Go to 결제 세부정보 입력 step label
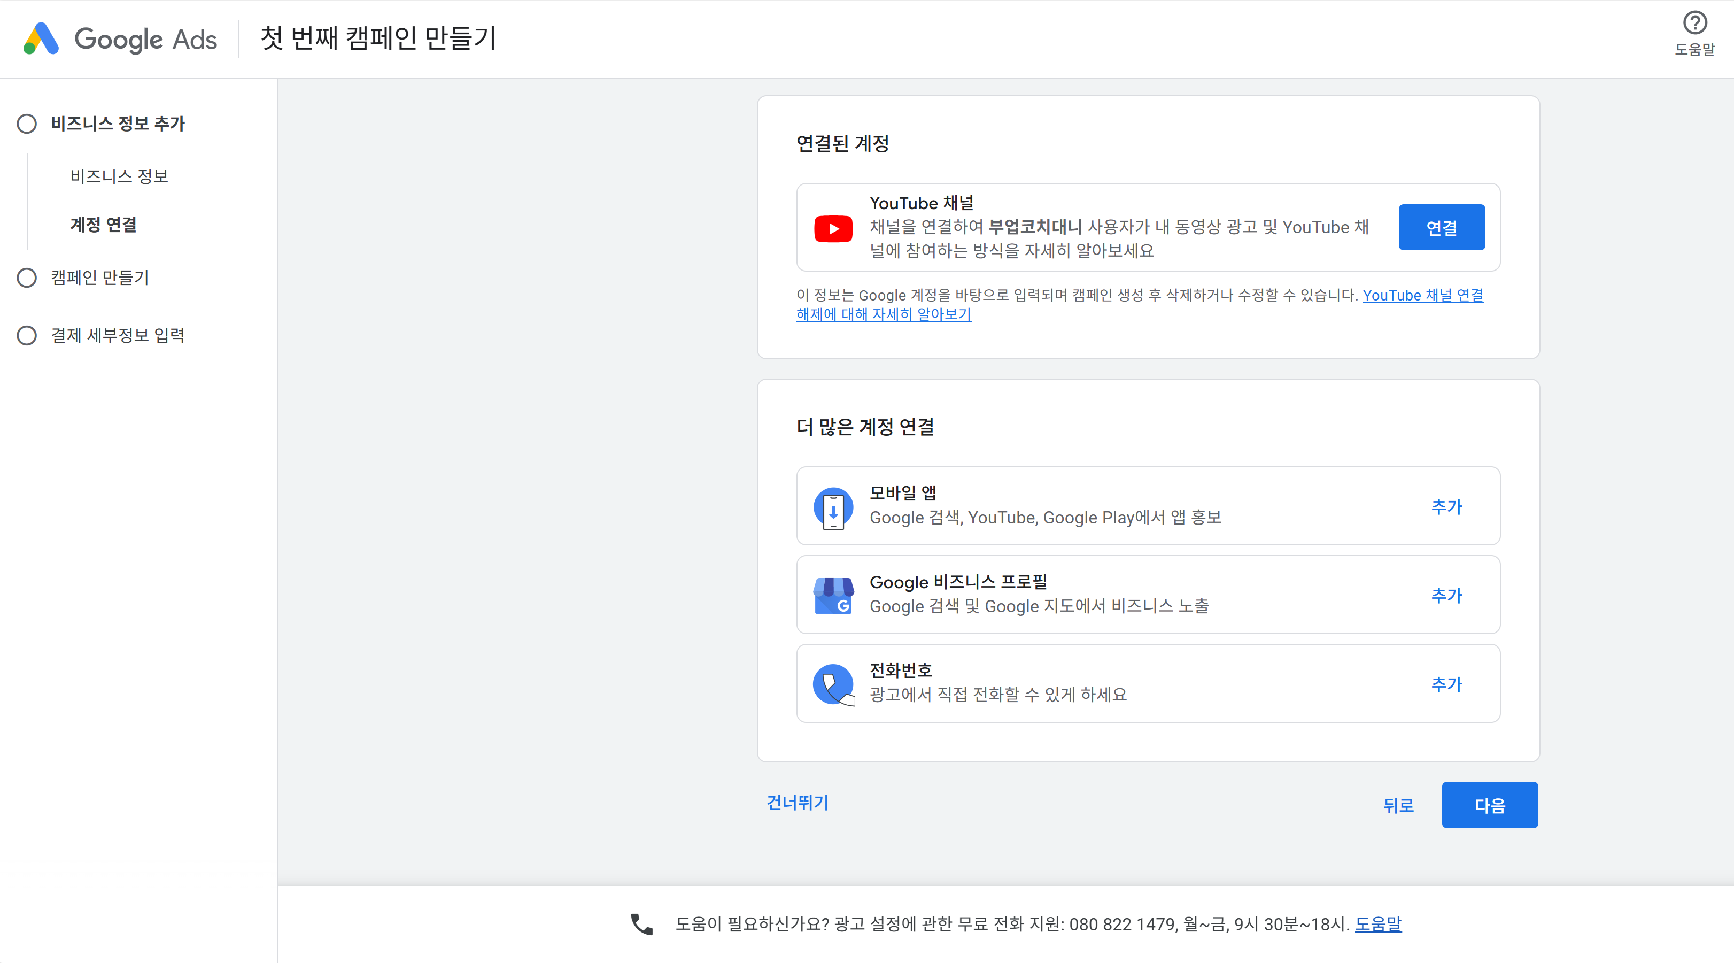 tap(118, 335)
